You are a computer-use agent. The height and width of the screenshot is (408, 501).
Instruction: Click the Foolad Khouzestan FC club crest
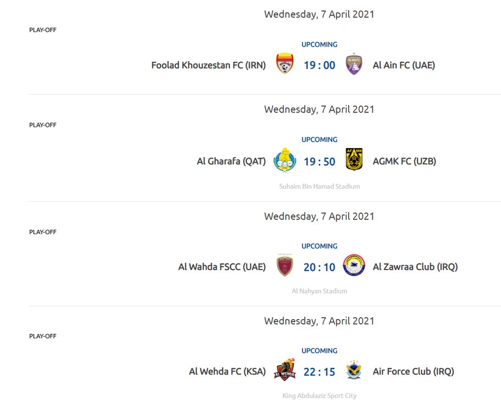pos(285,64)
